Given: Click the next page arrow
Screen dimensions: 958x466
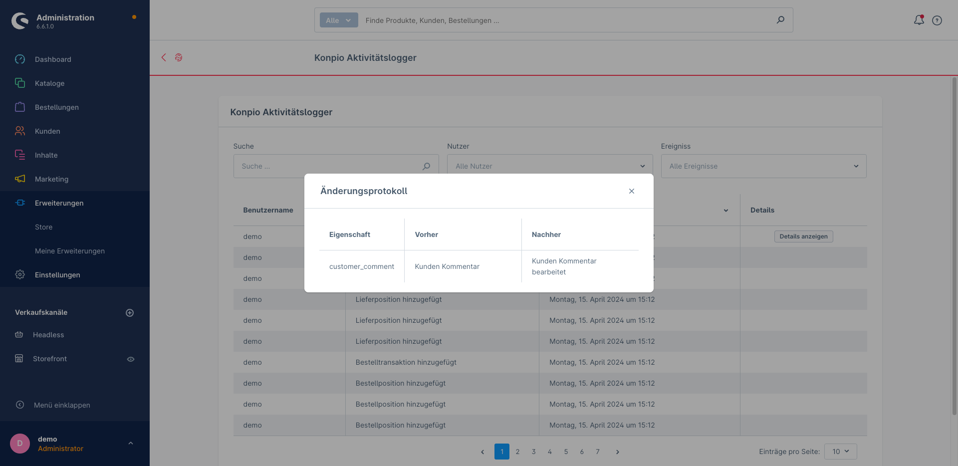Looking at the screenshot, I should coord(618,452).
